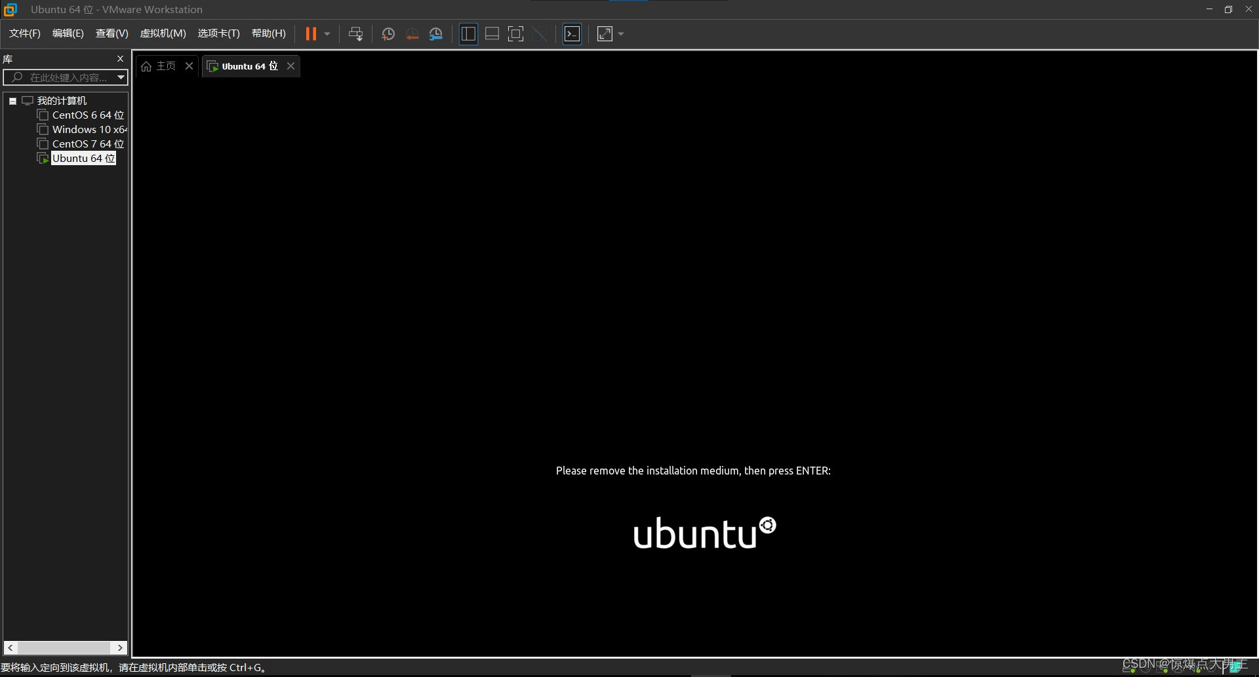The image size is (1259, 677).
Task: Open the library search dropdown arrow
Action: point(121,77)
